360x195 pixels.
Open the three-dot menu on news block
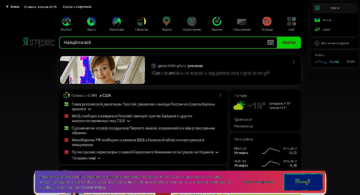(x=221, y=95)
